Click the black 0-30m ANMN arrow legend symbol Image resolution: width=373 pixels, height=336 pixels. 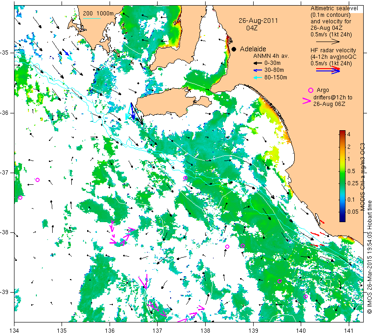[x=257, y=63]
